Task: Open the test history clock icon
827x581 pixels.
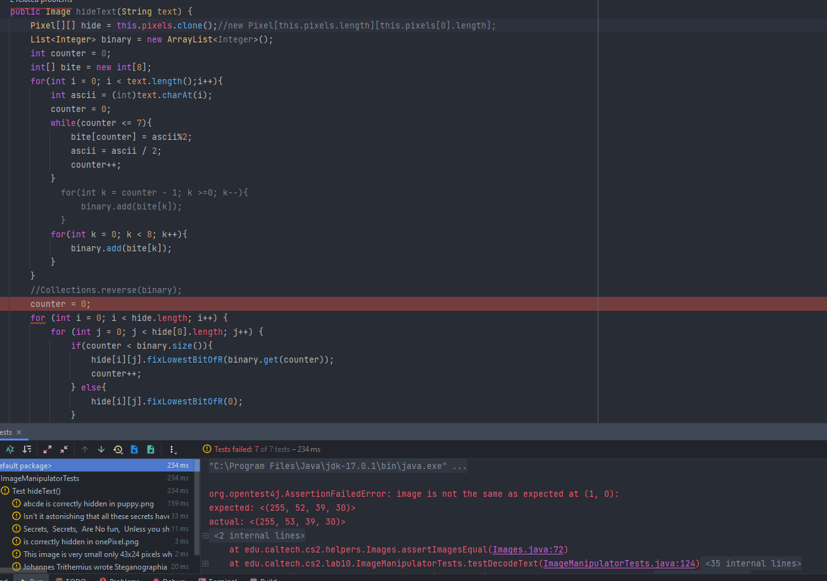Action: tap(118, 449)
